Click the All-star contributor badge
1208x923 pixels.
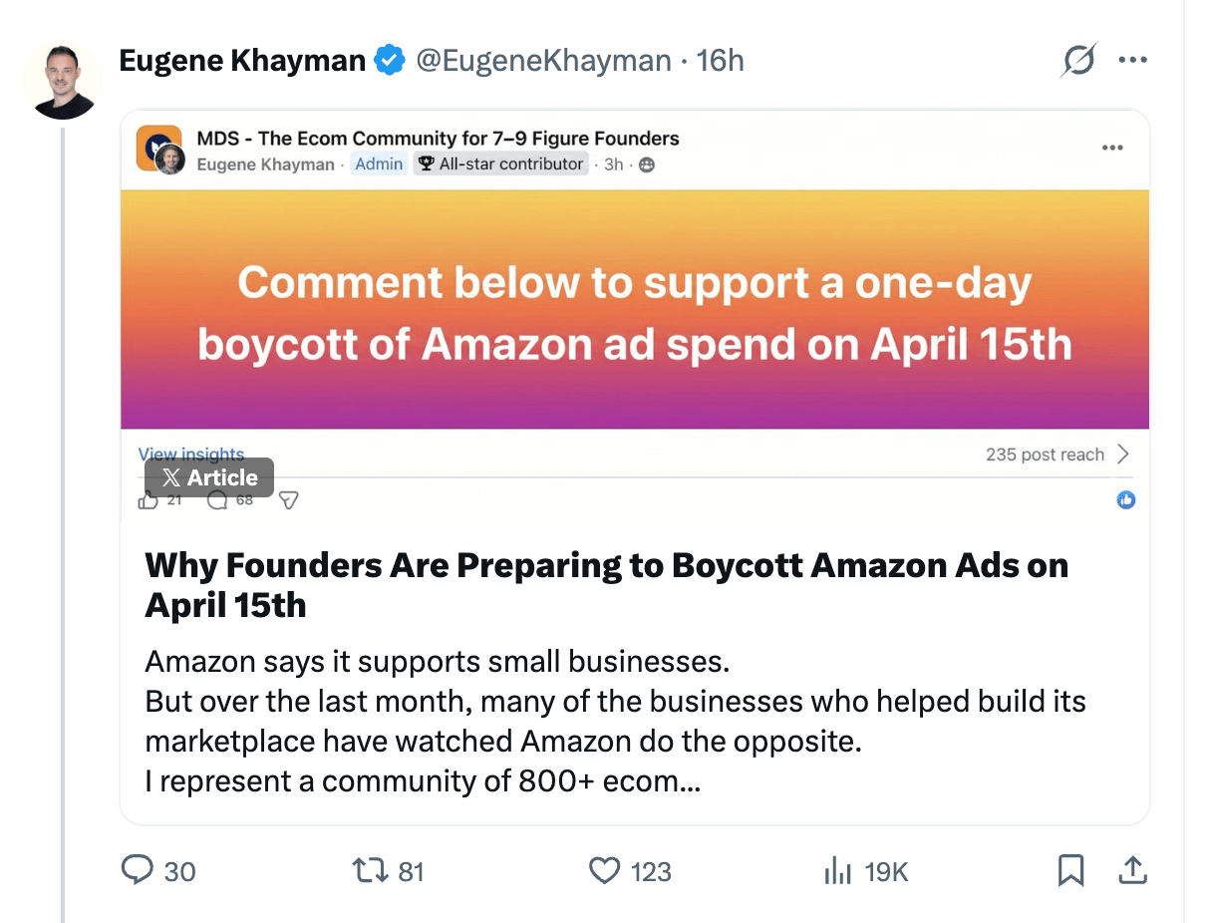500,164
